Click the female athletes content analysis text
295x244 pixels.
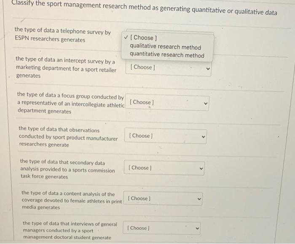71,201
